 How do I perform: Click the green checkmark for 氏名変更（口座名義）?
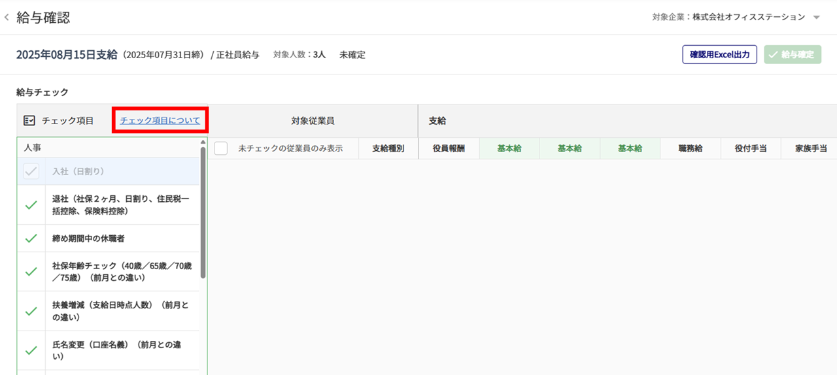point(31,351)
